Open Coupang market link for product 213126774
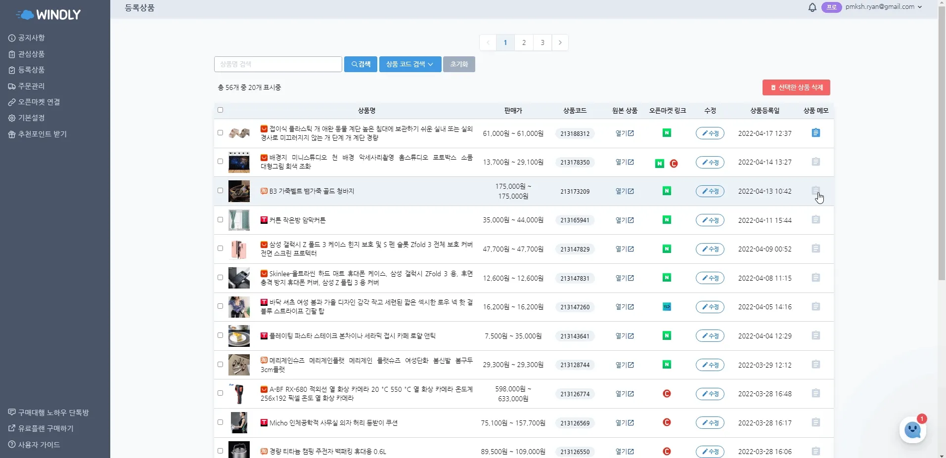Screen dimensions: 946x458 tap(667, 394)
